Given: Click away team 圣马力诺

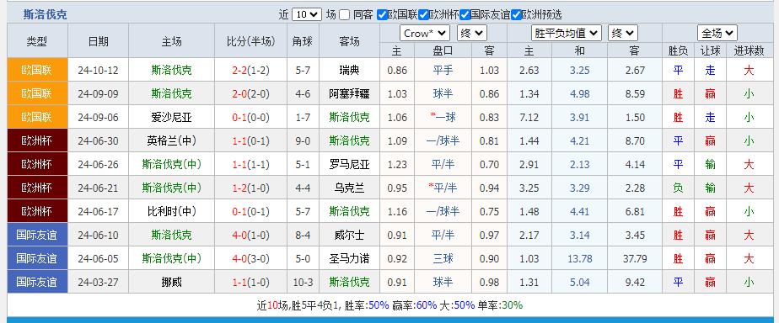Looking at the screenshot, I should pyautogui.click(x=349, y=258).
